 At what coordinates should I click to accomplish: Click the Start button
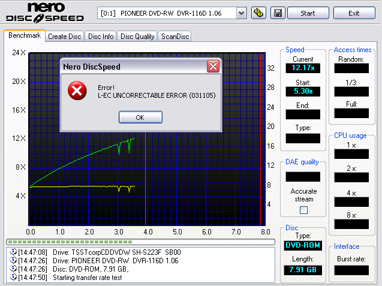tap(308, 13)
